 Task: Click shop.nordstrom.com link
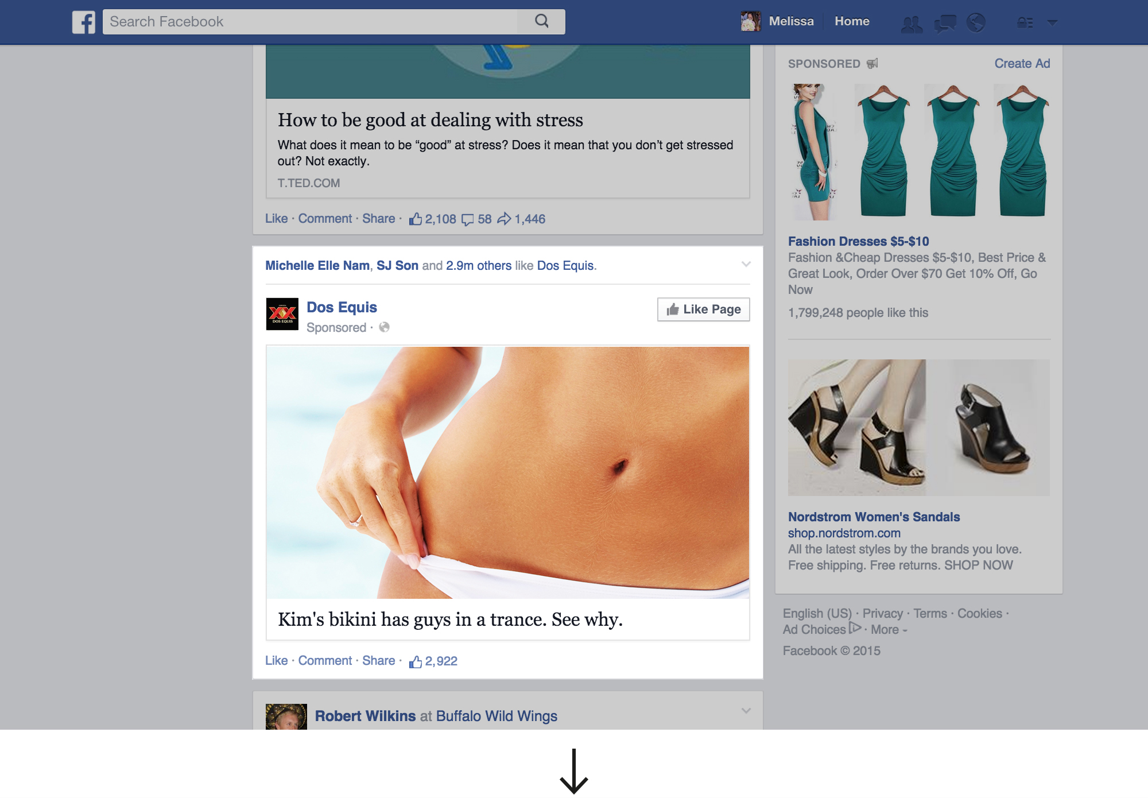click(x=844, y=533)
